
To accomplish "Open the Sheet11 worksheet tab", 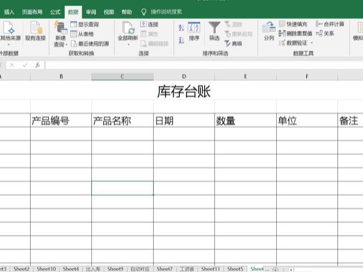I will coord(210,269).
